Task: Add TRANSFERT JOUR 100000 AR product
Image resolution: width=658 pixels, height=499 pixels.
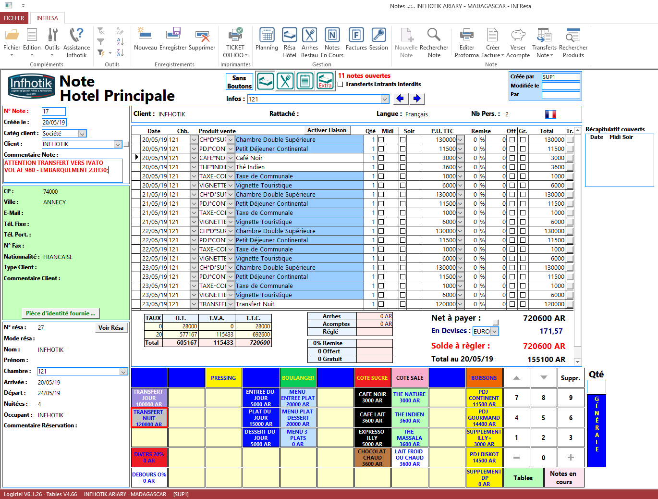Action: tap(149, 398)
